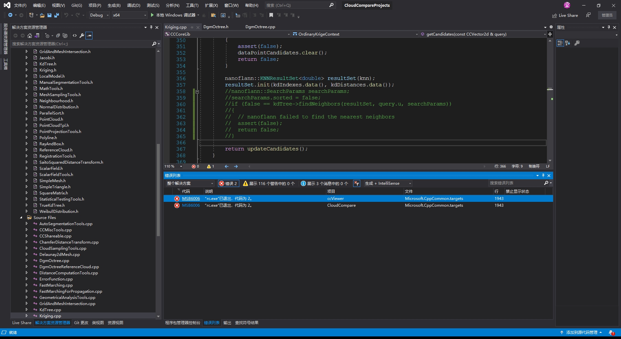
Task: Open the Git(G) menu
Action: click(x=77, y=5)
